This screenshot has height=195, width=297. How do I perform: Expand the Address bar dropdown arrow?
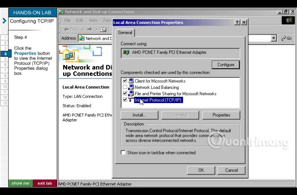point(273,38)
